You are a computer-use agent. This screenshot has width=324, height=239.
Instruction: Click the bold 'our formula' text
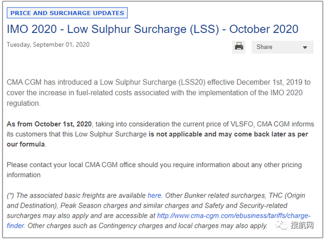tap(26, 144)
